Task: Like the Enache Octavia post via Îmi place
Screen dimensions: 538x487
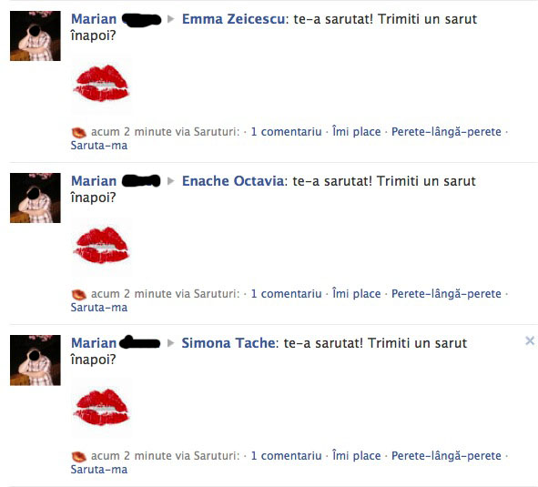Action: pyautogui.click(x=357, y=294)
